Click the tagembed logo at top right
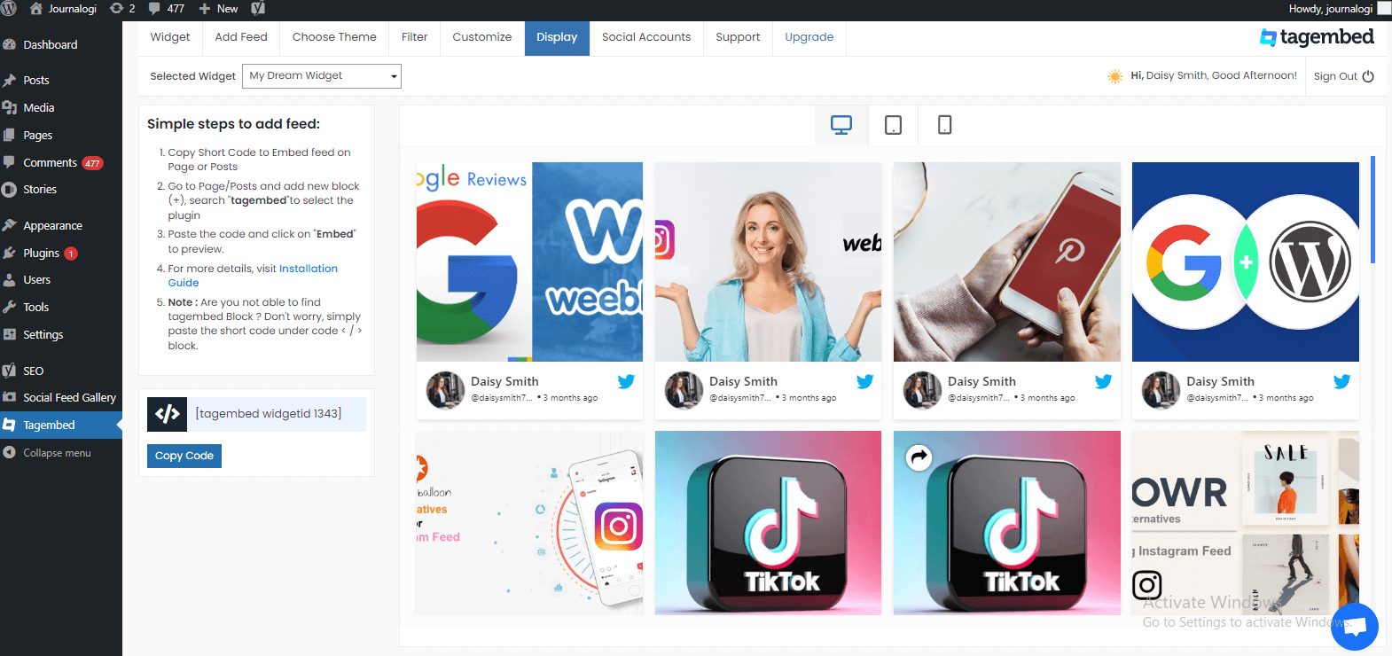This screenshot has height=656, width=1392. pyautogui.click(x=1317, y=37)
